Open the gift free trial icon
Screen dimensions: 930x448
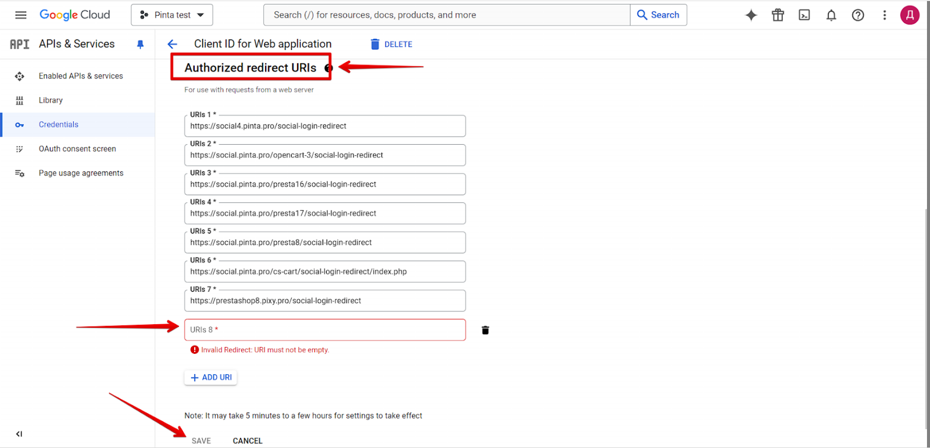coord(778,15)
